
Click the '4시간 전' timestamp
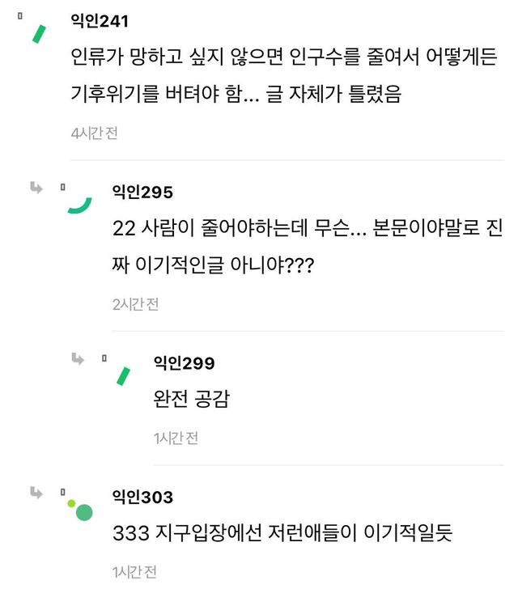[x=94, y=133]
